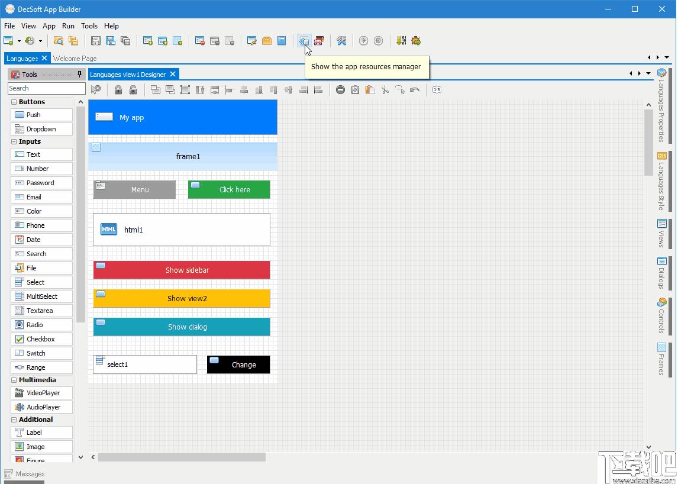
Task: Open the Messages panel at bottom
Action: click(24, 474)
